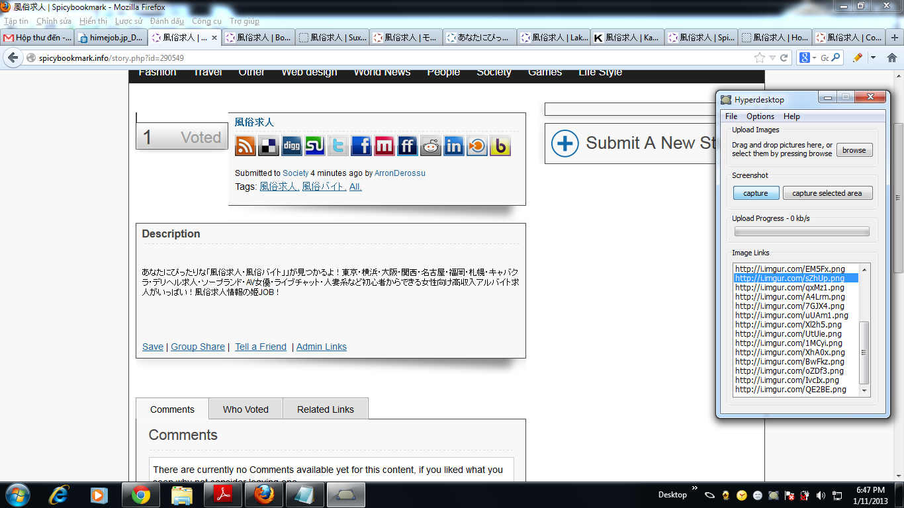Click the orange RSS feed share icon
Image resolution: width=904 pixels, height=508 pixels.
pyautogui.click(x=246, y=146)
